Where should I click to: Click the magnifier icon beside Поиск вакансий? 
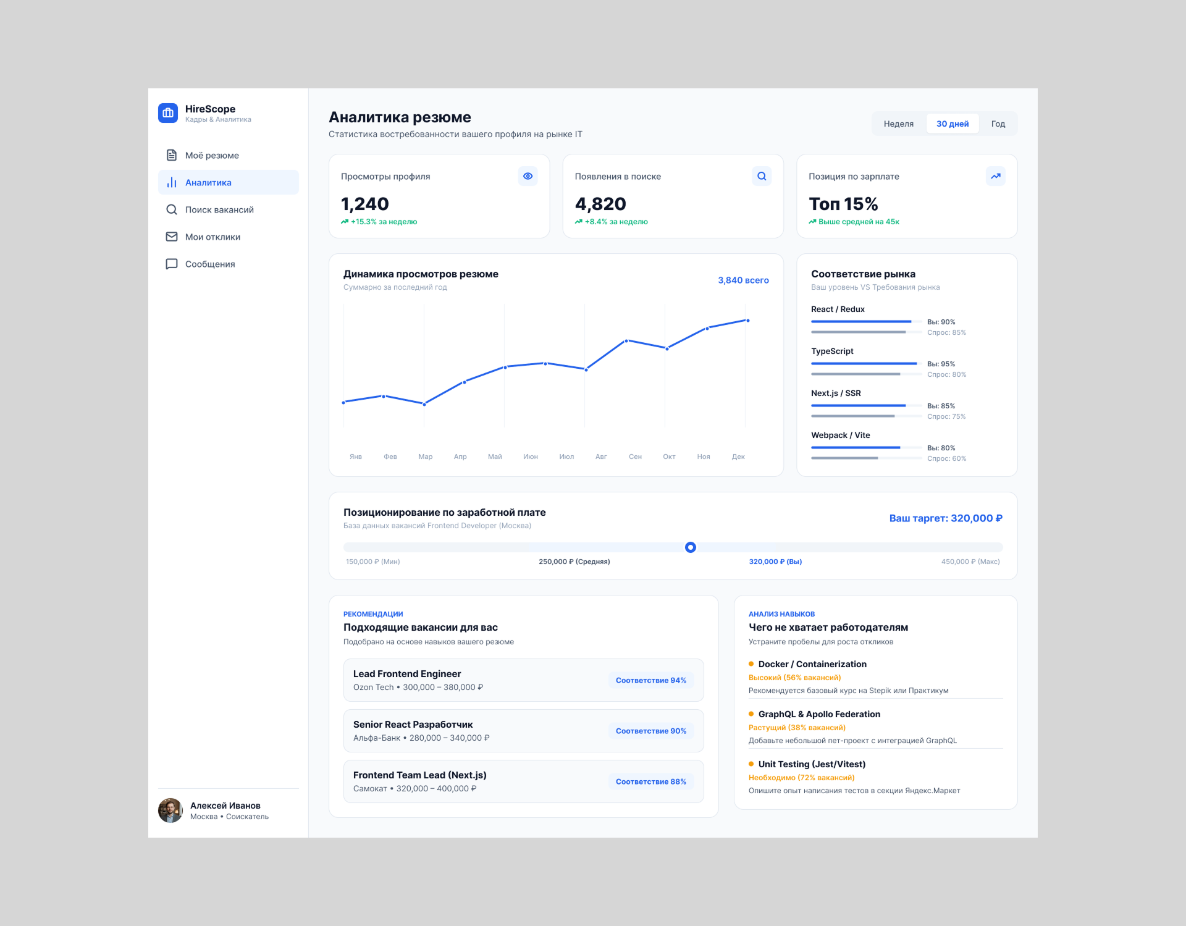(172, 209)
